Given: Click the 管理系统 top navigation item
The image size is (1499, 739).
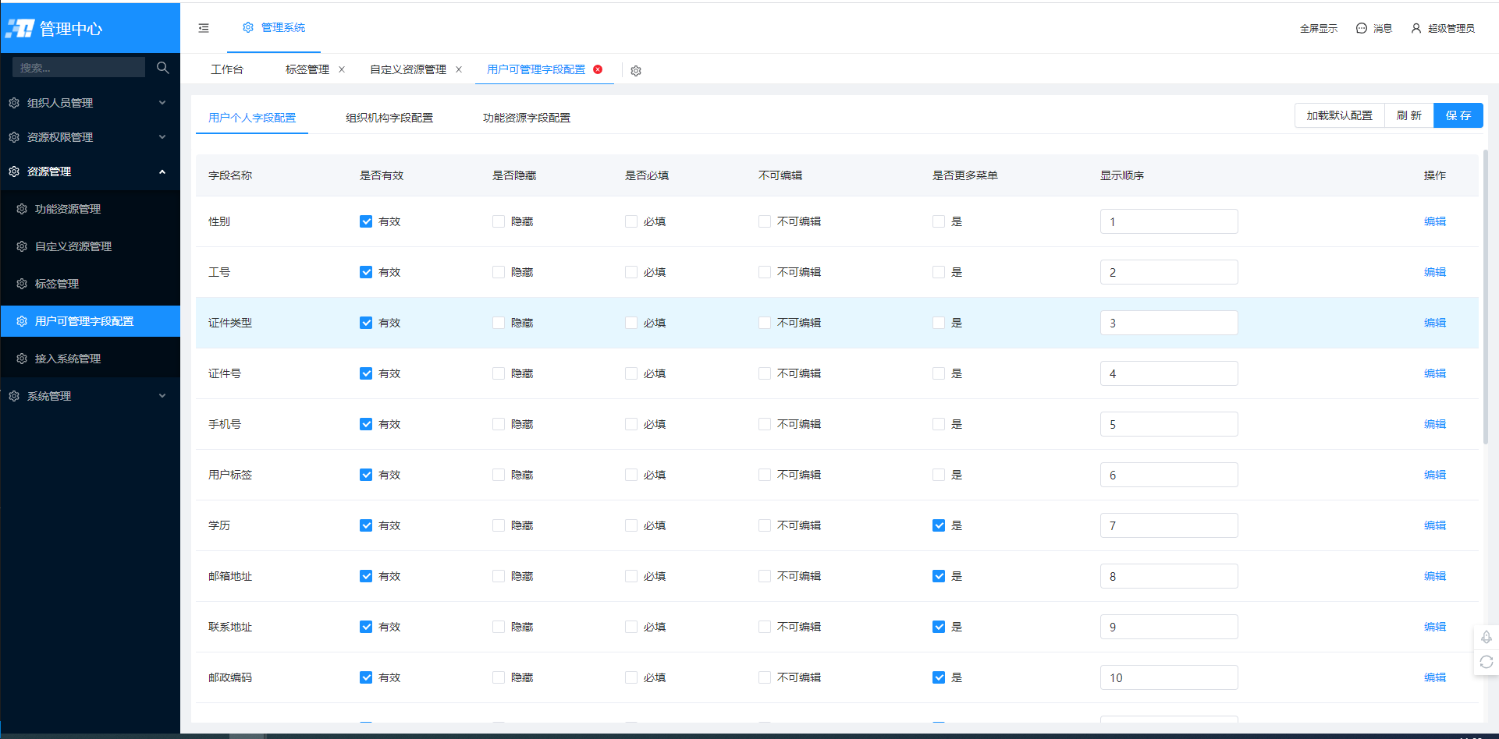Looking at the screenshot, I should point(274,27).
